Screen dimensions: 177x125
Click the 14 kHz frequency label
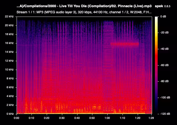coord(9,52)
